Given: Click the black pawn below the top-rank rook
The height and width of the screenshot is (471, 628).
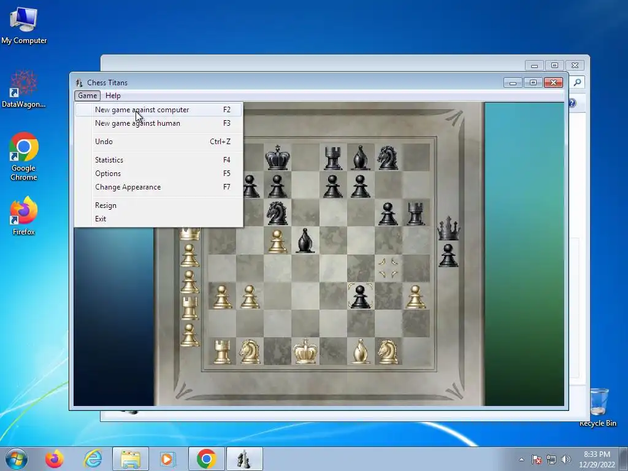Looking at the screenshot, I should (333, 186).
